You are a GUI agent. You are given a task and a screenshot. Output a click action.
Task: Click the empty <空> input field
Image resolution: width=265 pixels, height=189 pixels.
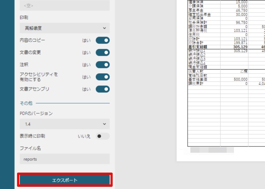[x=65, y=6]
